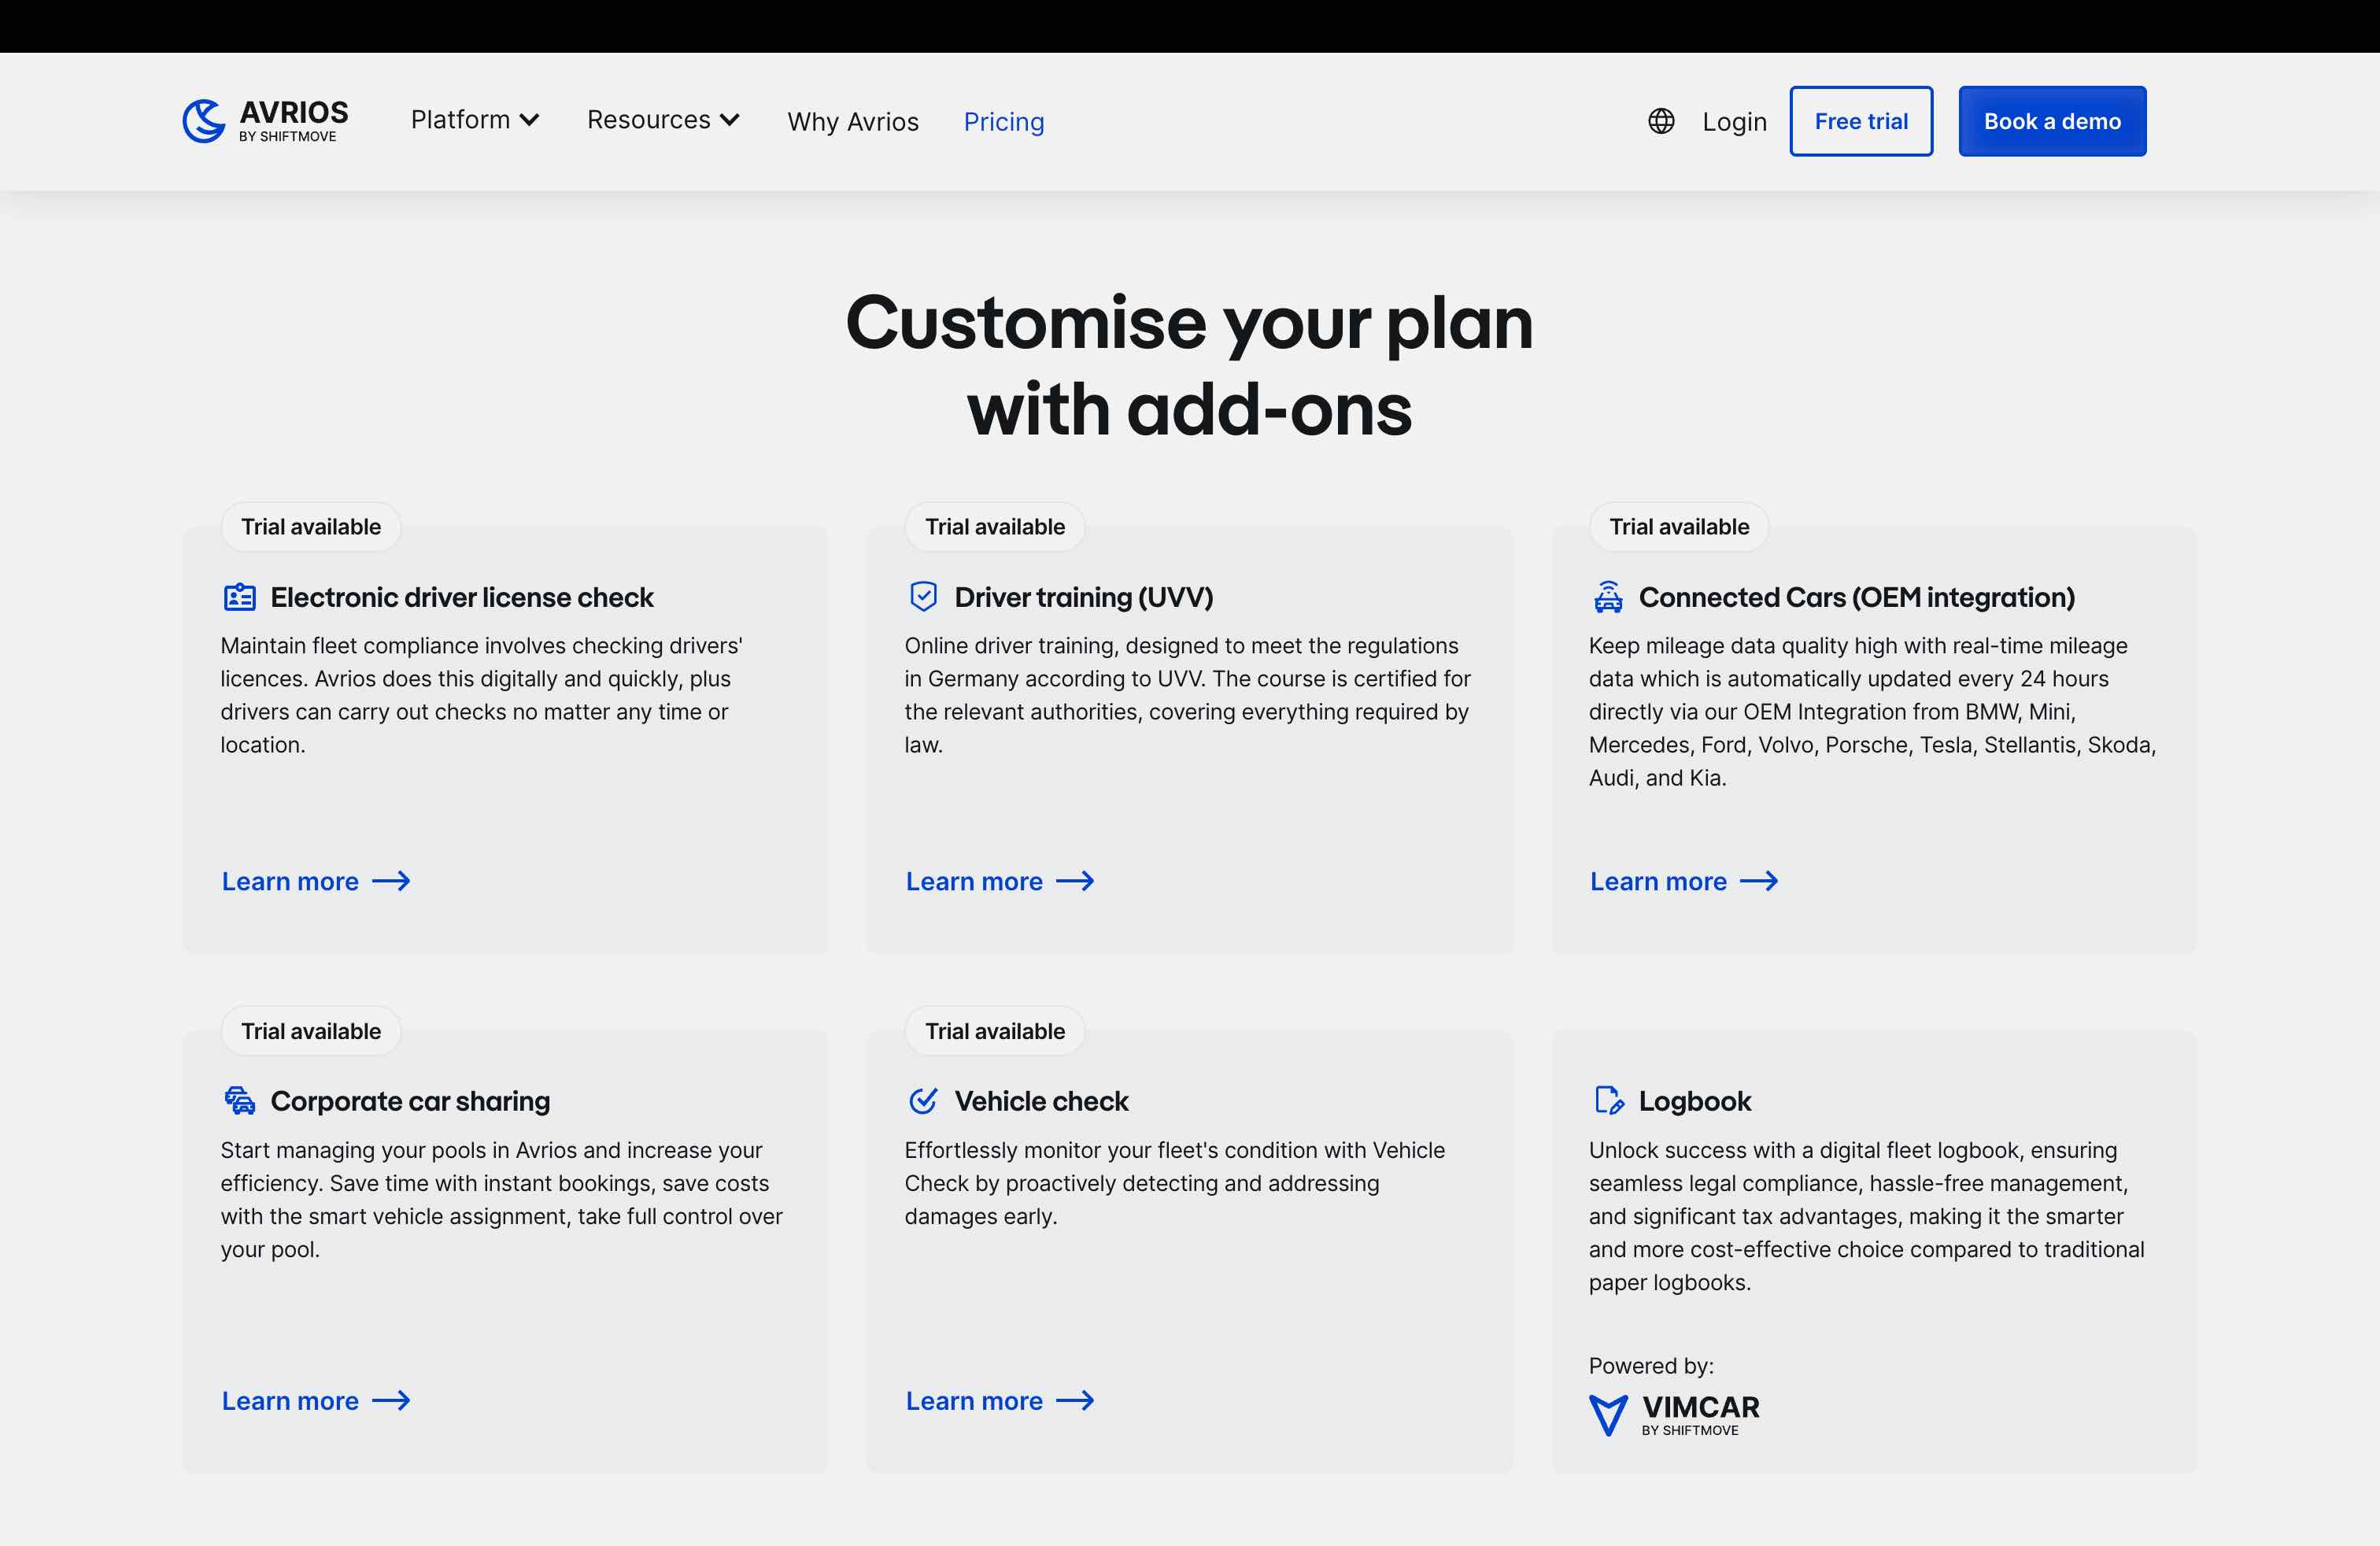Click the Connected Cars icon
This screenshot has width=2380, height=1546.
pos(1608,597)
